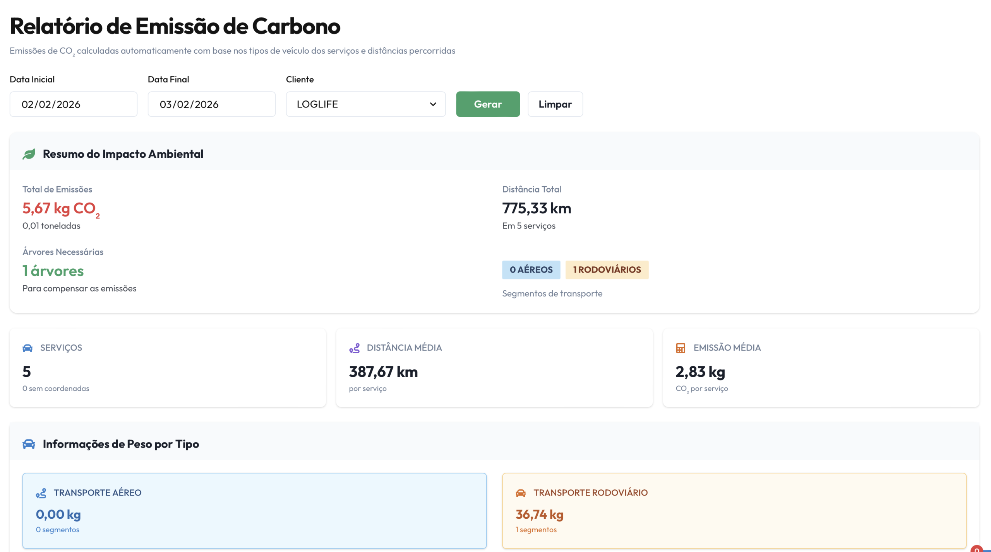Image resolution: width=991 pixels, height=552 pixels.
Task: Click the average distance 387,67 km
Action: pos(383,371)
